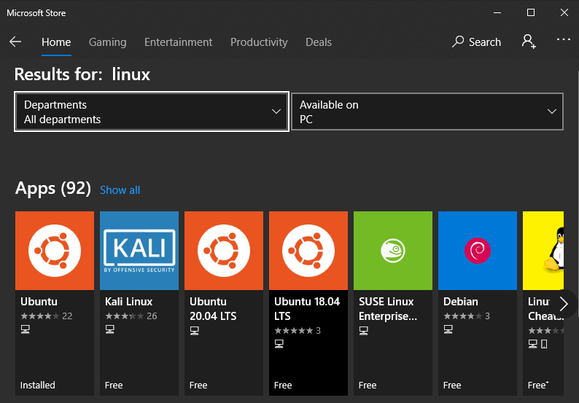Switch to the Home tab
579x403 pixels.
(x=56, y=42)
